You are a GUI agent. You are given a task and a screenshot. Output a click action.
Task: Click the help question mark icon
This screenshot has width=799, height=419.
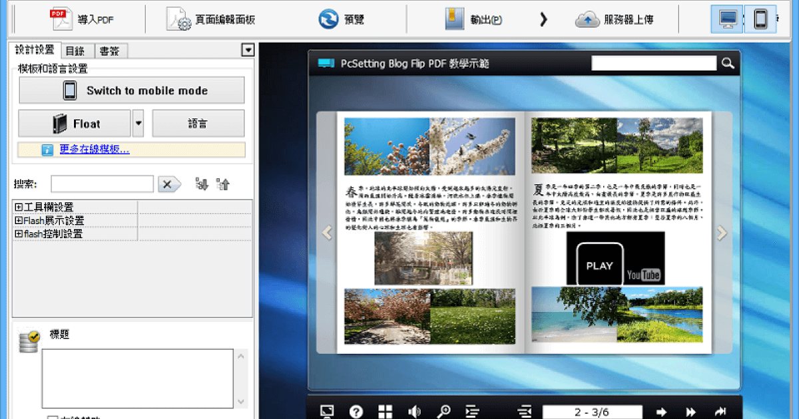click(356, 412)
